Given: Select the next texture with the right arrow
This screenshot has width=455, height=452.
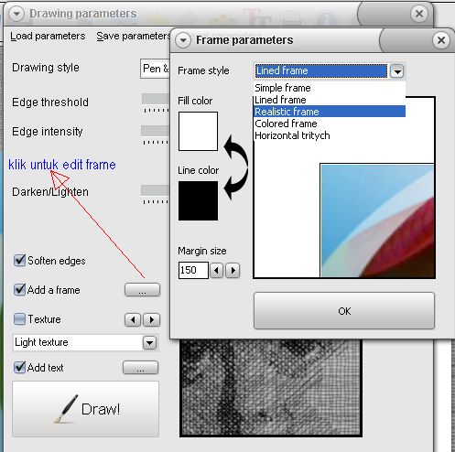Looking at the screenshot, I should click(x=152, y=320).
